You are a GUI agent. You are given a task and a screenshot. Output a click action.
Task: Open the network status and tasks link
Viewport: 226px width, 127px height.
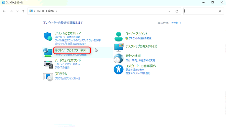tap(71, 55)
